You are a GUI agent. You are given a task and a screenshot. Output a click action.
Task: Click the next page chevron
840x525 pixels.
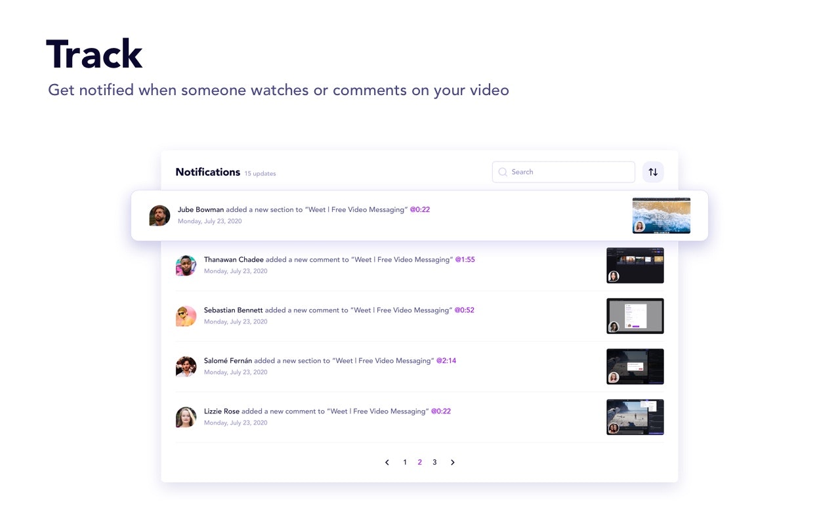click(x=453, y=462)
